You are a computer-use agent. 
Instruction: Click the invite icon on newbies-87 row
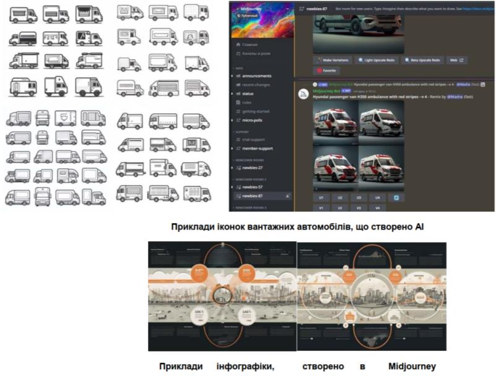[287, 196]
